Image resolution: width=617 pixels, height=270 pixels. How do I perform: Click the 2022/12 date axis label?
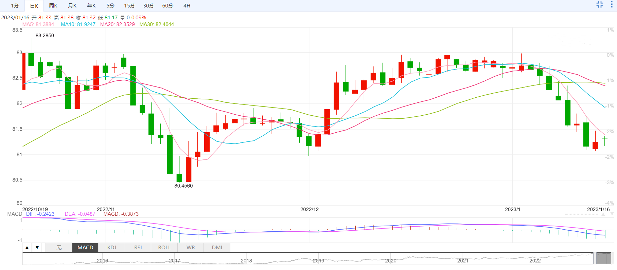click(x=310, y=209)
